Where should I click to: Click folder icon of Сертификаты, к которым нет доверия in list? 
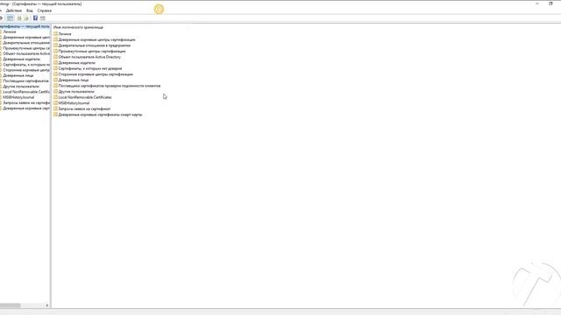pos(55,68)
